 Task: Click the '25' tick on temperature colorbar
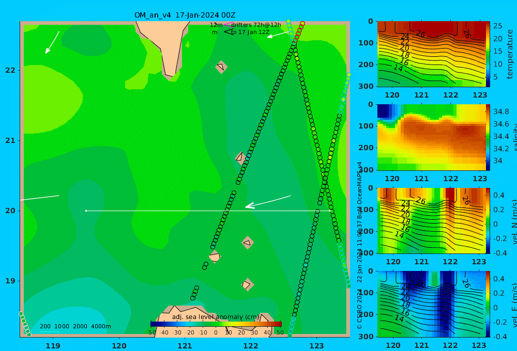click(x=498, y=26)
